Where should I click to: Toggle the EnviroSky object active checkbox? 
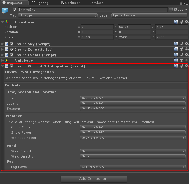coord(15,10)
